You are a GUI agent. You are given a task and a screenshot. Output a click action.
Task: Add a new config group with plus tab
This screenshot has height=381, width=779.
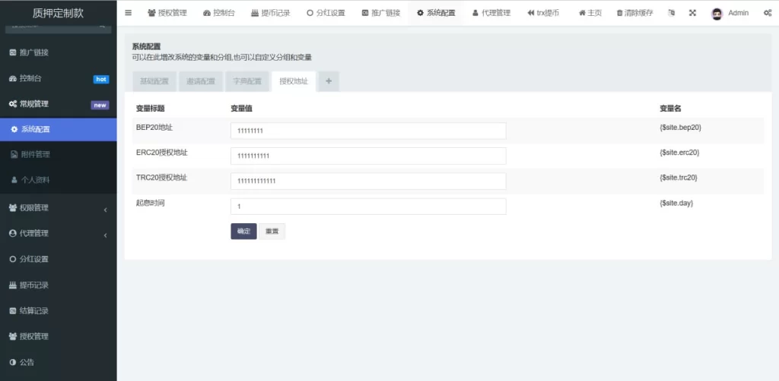[329, 82]
